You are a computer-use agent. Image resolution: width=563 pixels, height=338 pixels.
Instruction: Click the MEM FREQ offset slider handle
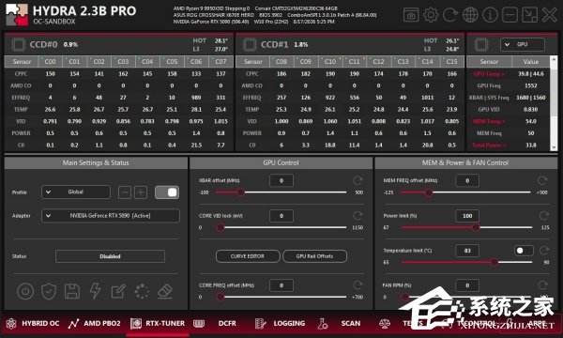(429, 192)
